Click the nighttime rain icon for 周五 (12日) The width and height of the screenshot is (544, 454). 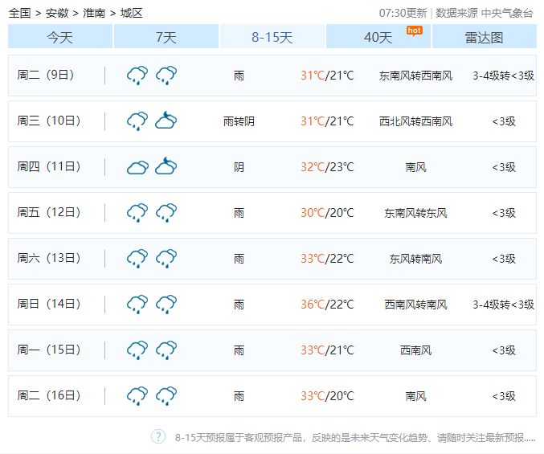pos(166,213)
